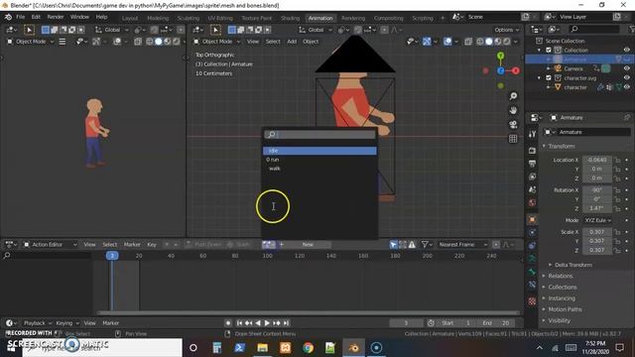Click the action search field in popup
The image size is (635, 357).
[319, 135]
